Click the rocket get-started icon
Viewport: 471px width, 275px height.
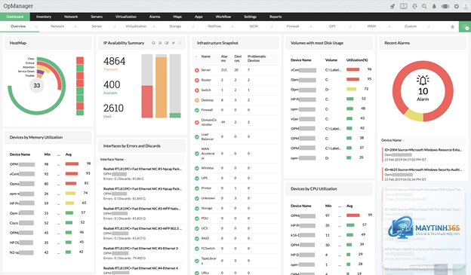click(x=392, y=6)
